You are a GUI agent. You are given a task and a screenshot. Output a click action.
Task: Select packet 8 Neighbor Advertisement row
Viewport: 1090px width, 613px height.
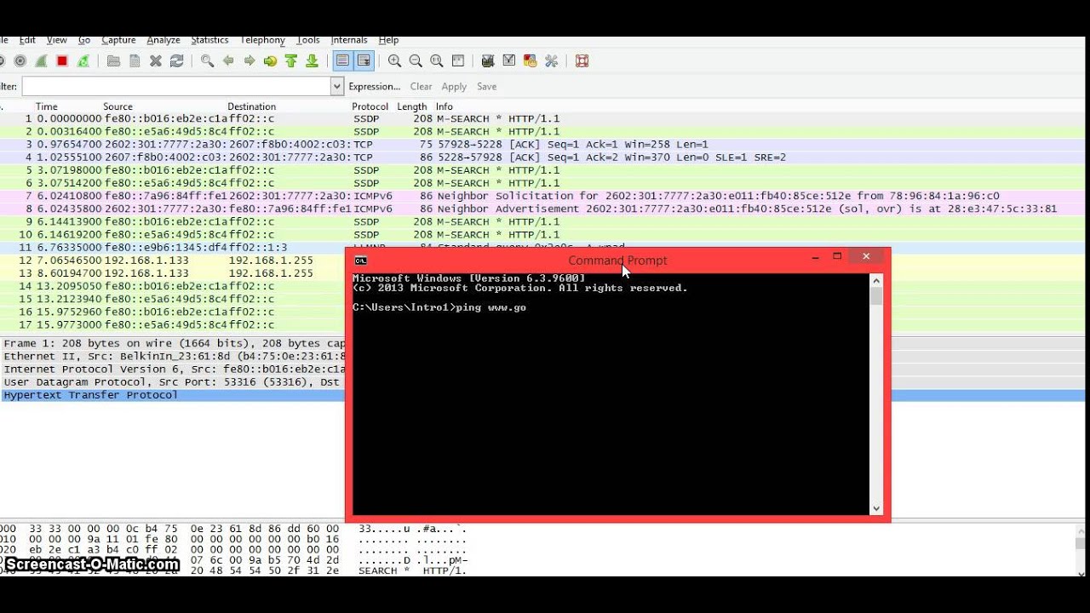coord(543,209)
